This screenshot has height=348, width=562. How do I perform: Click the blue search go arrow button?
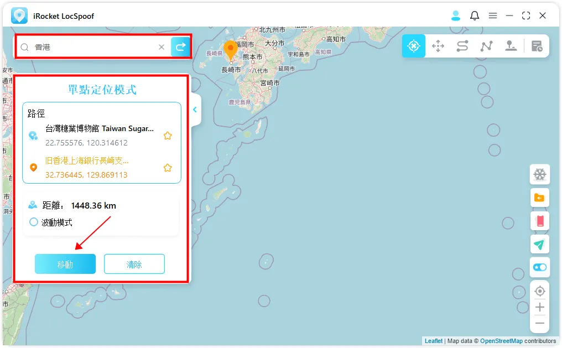point(180,46)
